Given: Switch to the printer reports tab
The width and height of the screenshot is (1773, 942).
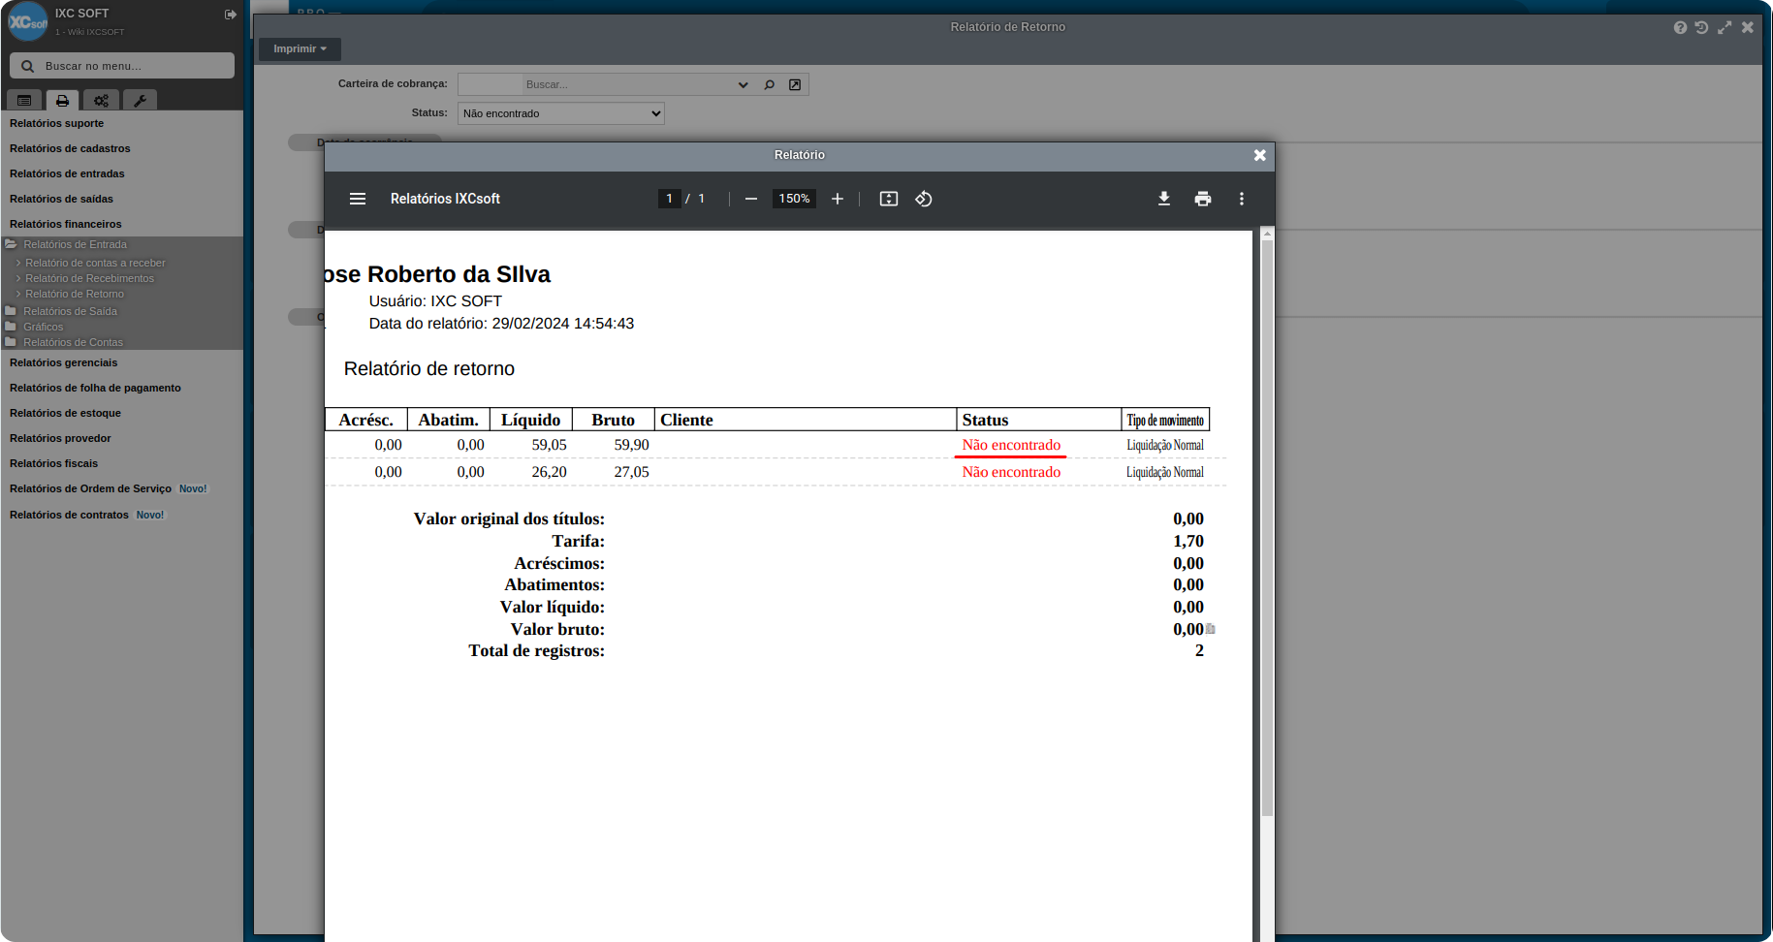Looking at the screenshot, I should click(62, 100).
